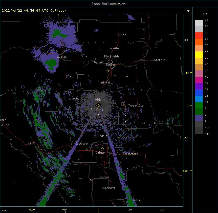Click the yellow diamond marker inside Calgary
This screenshot has width=218, height=213.
coord(102,149)
